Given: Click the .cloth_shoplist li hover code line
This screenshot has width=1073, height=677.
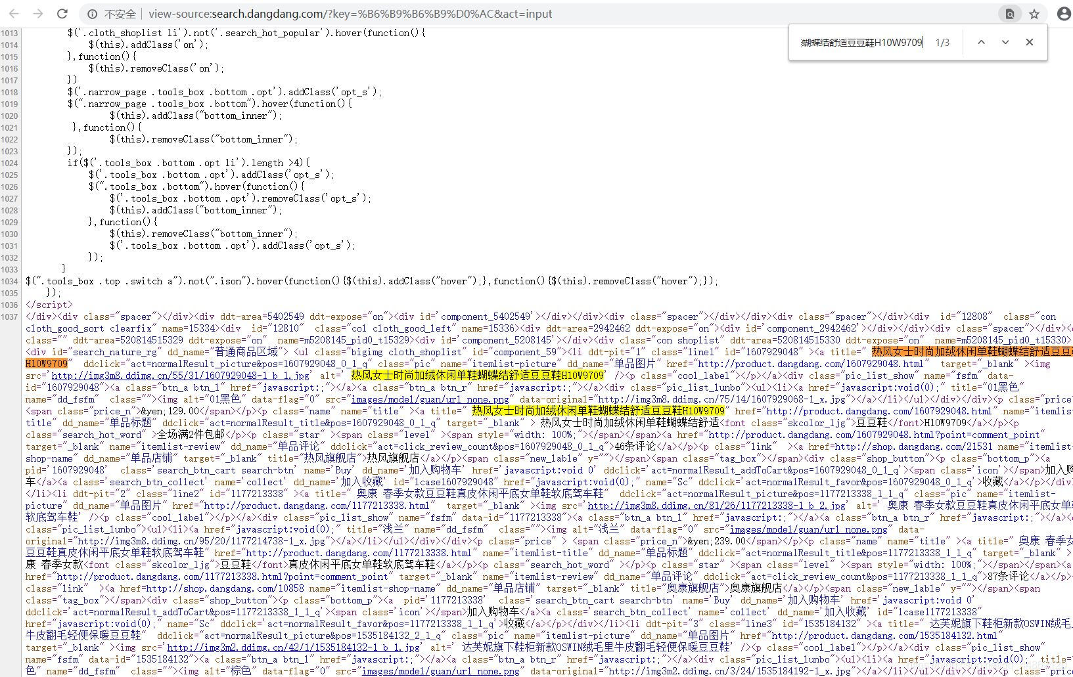Looking at the screenshot, I should click(x=246, y=33).
